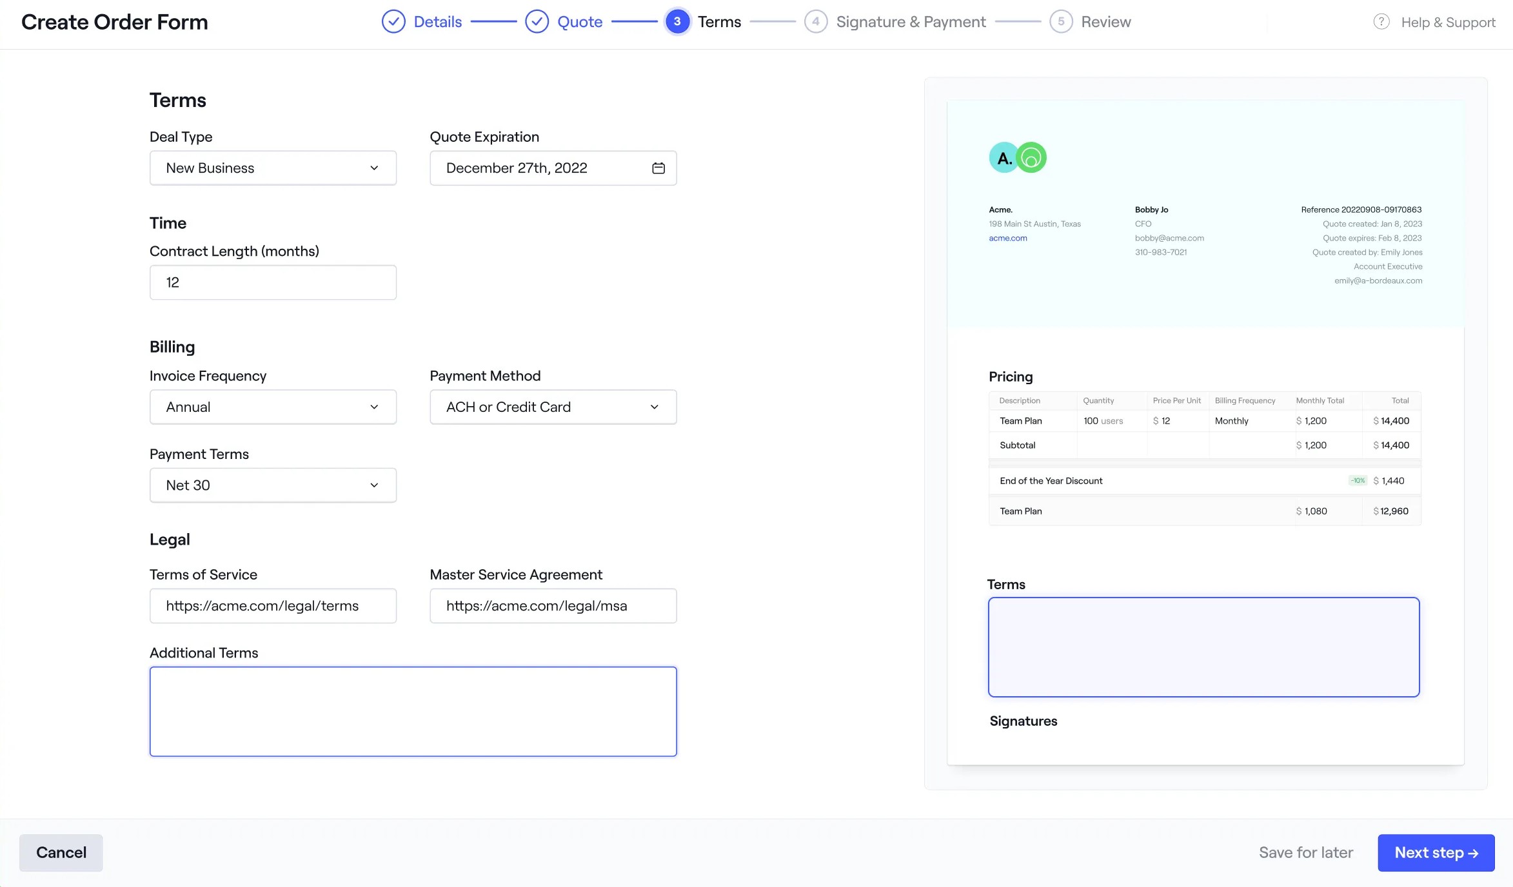This screenshot has width=1513, height=887.
Task: Open the Payment Method dropdown
Action: [x=553, y=407]
